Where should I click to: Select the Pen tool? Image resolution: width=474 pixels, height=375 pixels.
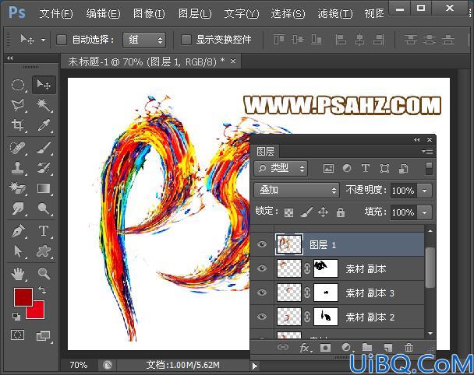point(18,231)
